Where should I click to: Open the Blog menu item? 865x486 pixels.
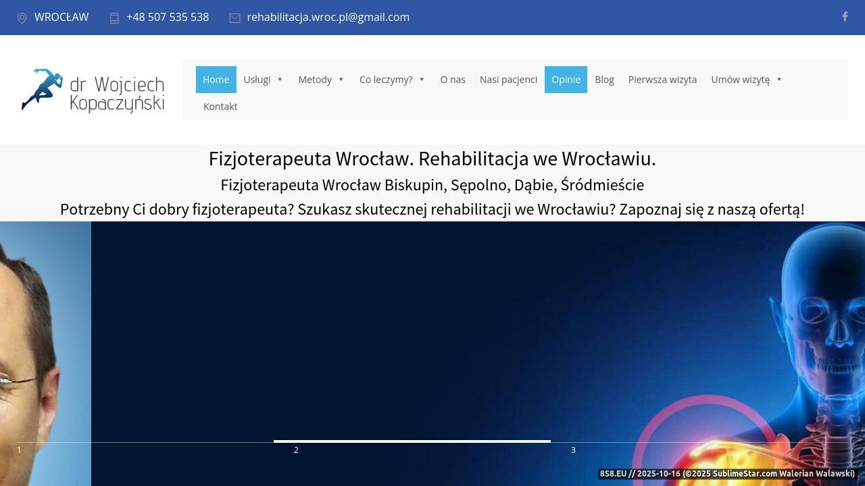(604, 80)
